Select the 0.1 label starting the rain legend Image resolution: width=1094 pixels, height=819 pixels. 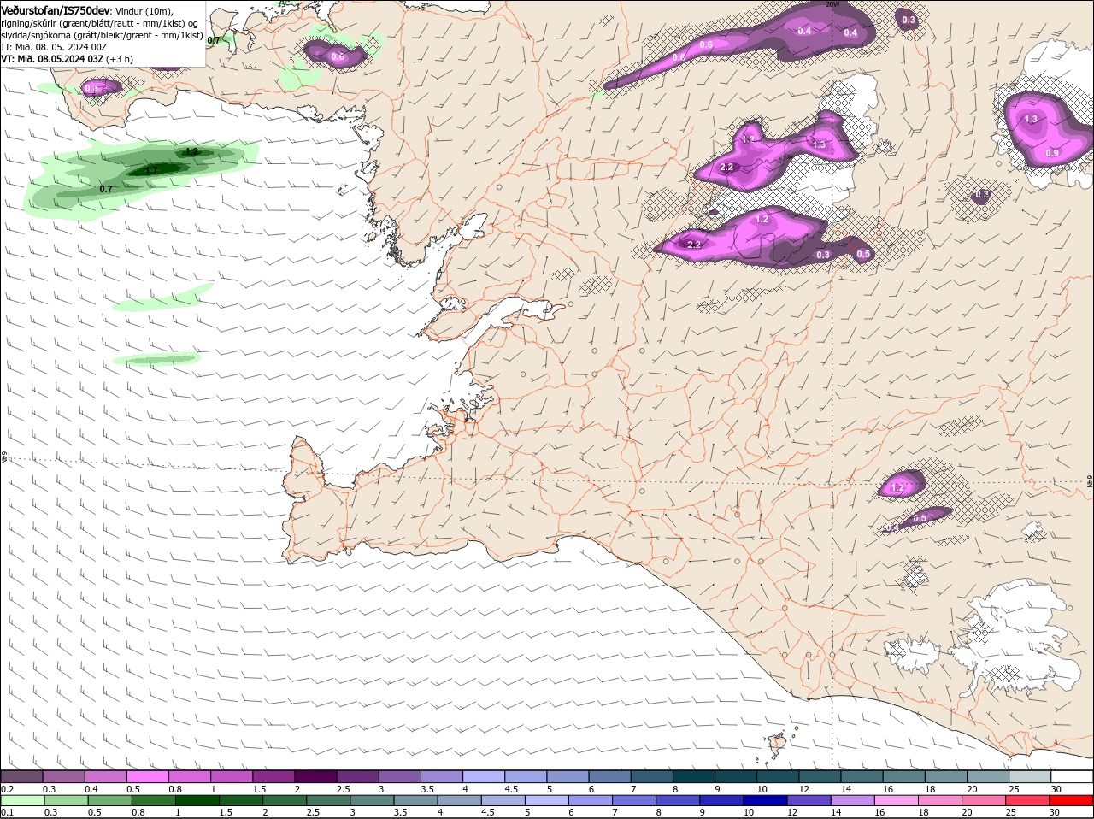pyautogui.click(x=7, y=812)
